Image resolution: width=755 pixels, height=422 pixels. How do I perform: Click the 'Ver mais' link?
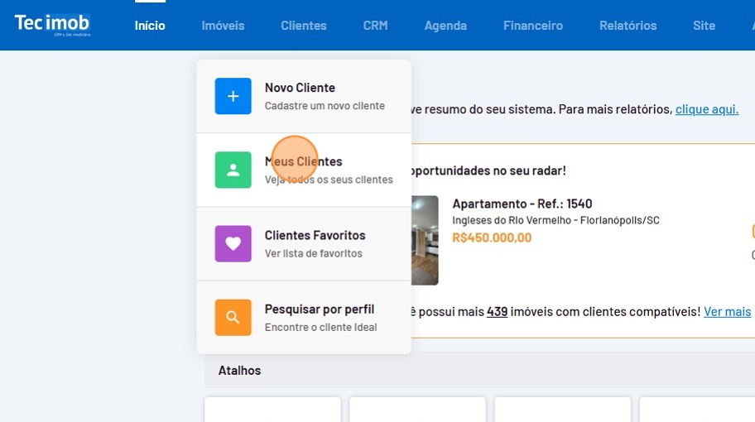pyautogui.click(x=727, y=312)
